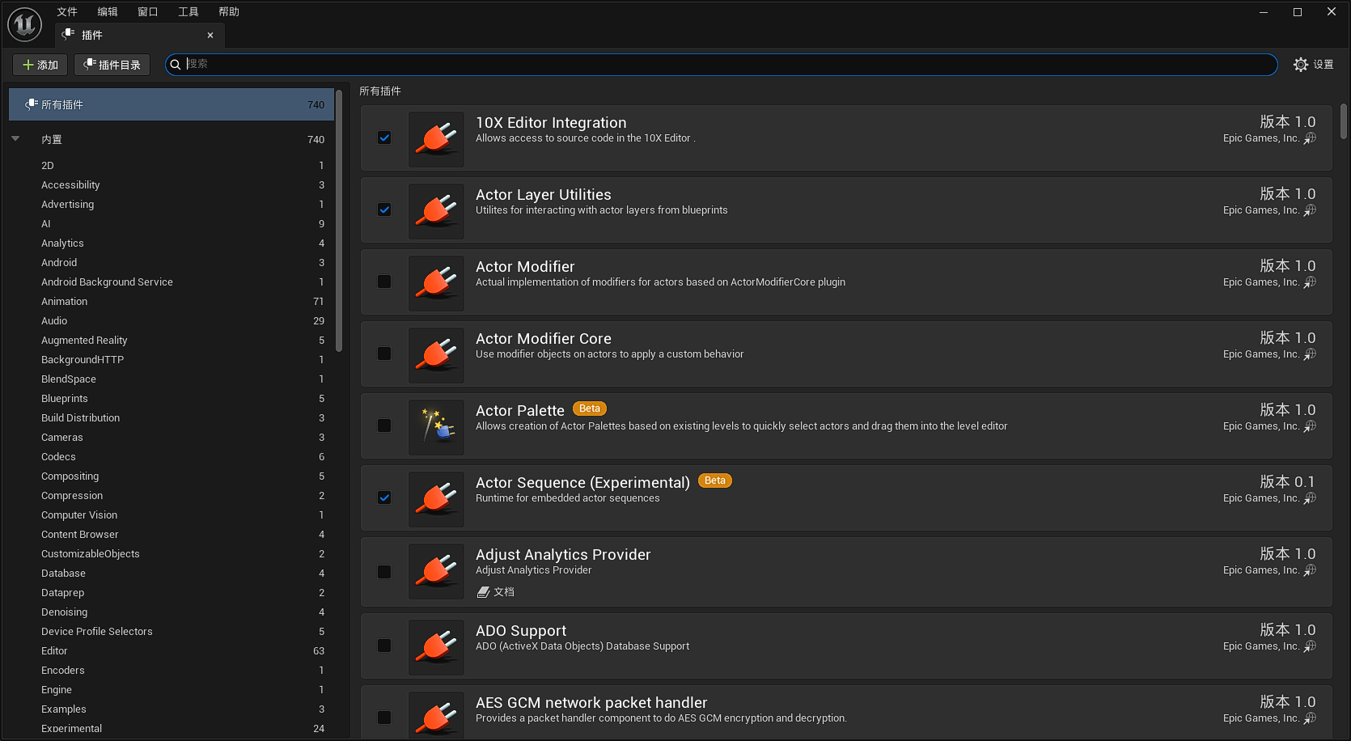Click the Actor Sequence plug icon
Viewport: 1351px width, 741px height.
click(x=437, y=499)
